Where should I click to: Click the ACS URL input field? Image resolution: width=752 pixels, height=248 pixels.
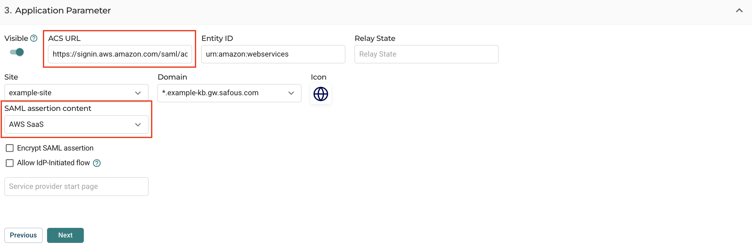click(x=120, y=54)
